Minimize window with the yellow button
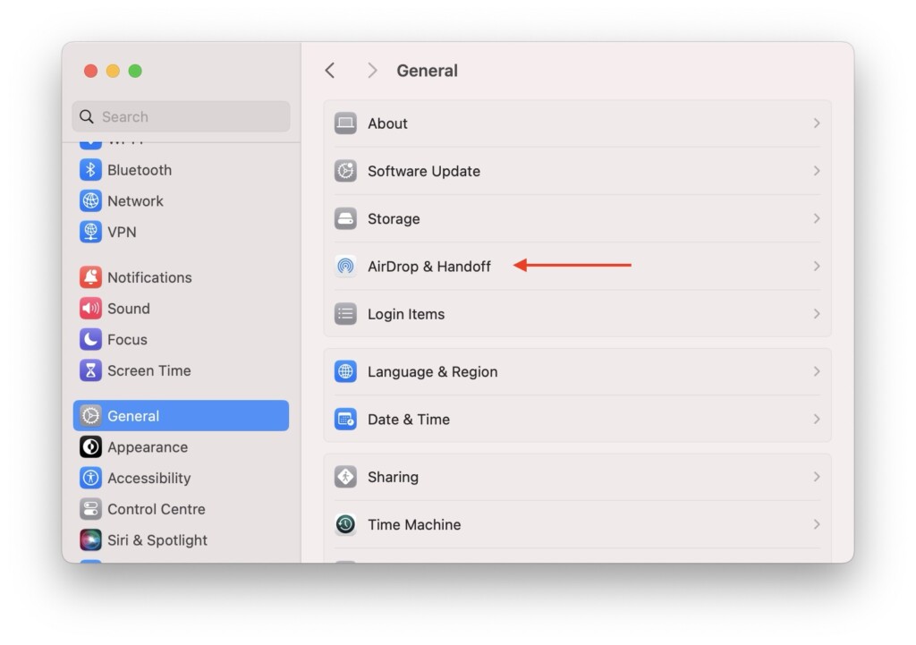Screen dimensions: 916x645 click(113, 71)
